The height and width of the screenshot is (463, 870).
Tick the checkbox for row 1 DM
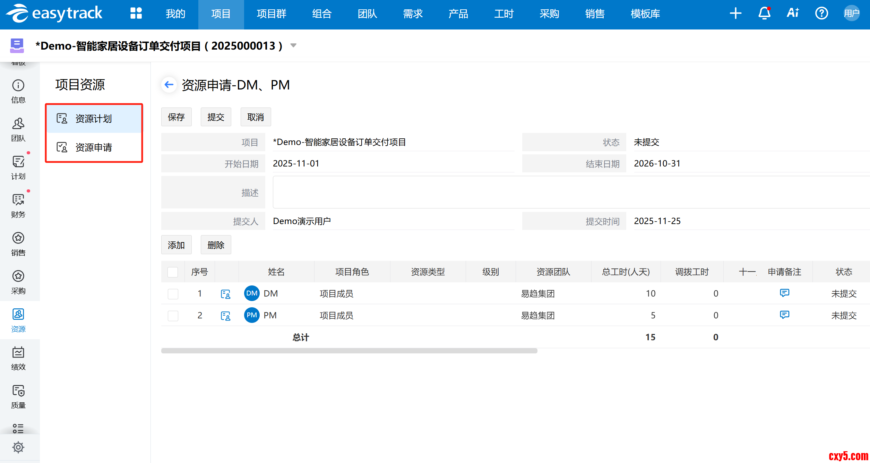173,294
